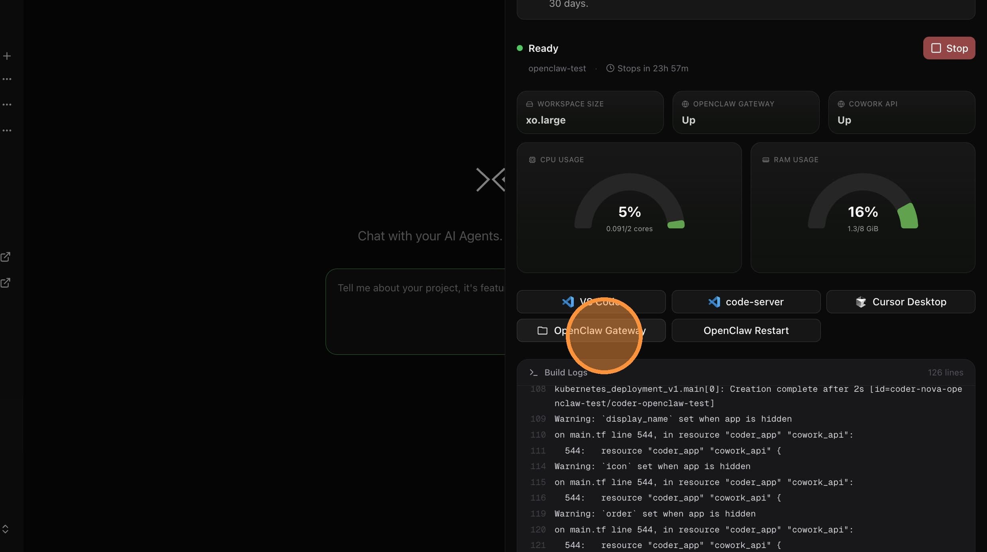Expand the up-down chevron at sidebar bottom

tap(5, 529)
